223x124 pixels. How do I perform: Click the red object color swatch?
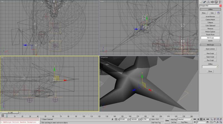220,6
